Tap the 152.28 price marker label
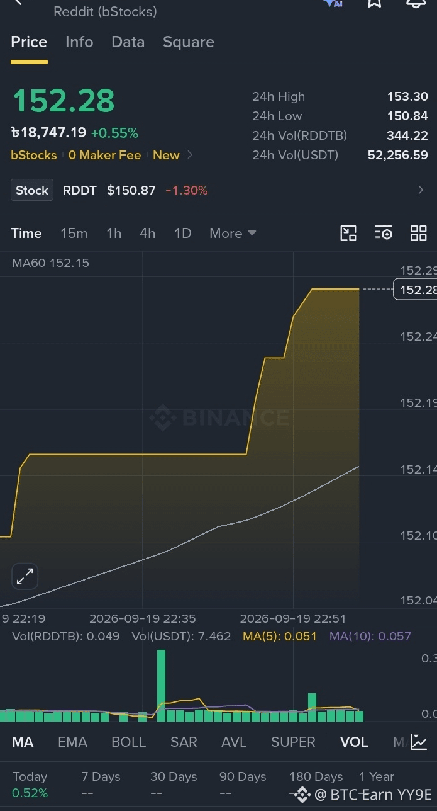This screenshot has height=811, width=437. coord(415,289)
